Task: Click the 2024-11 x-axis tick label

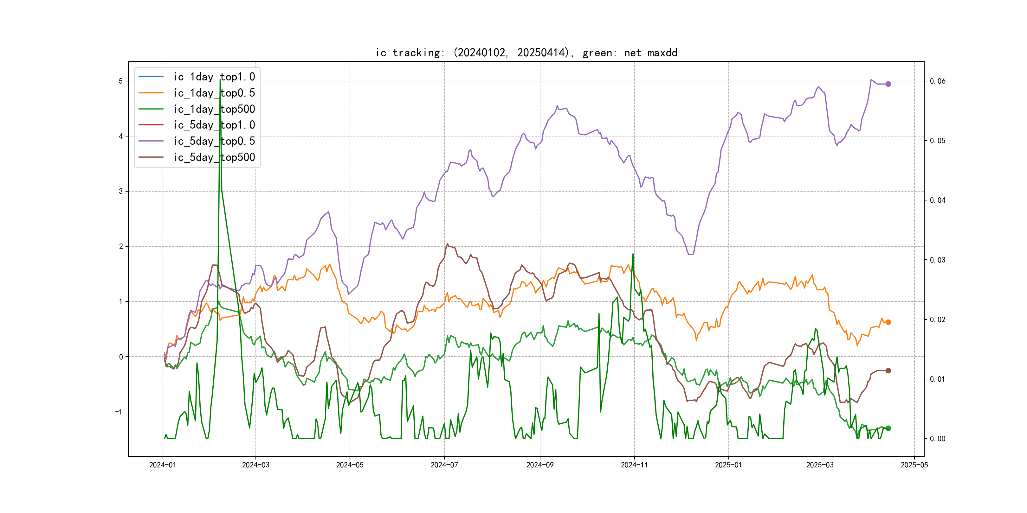Action: coord(634,465)
